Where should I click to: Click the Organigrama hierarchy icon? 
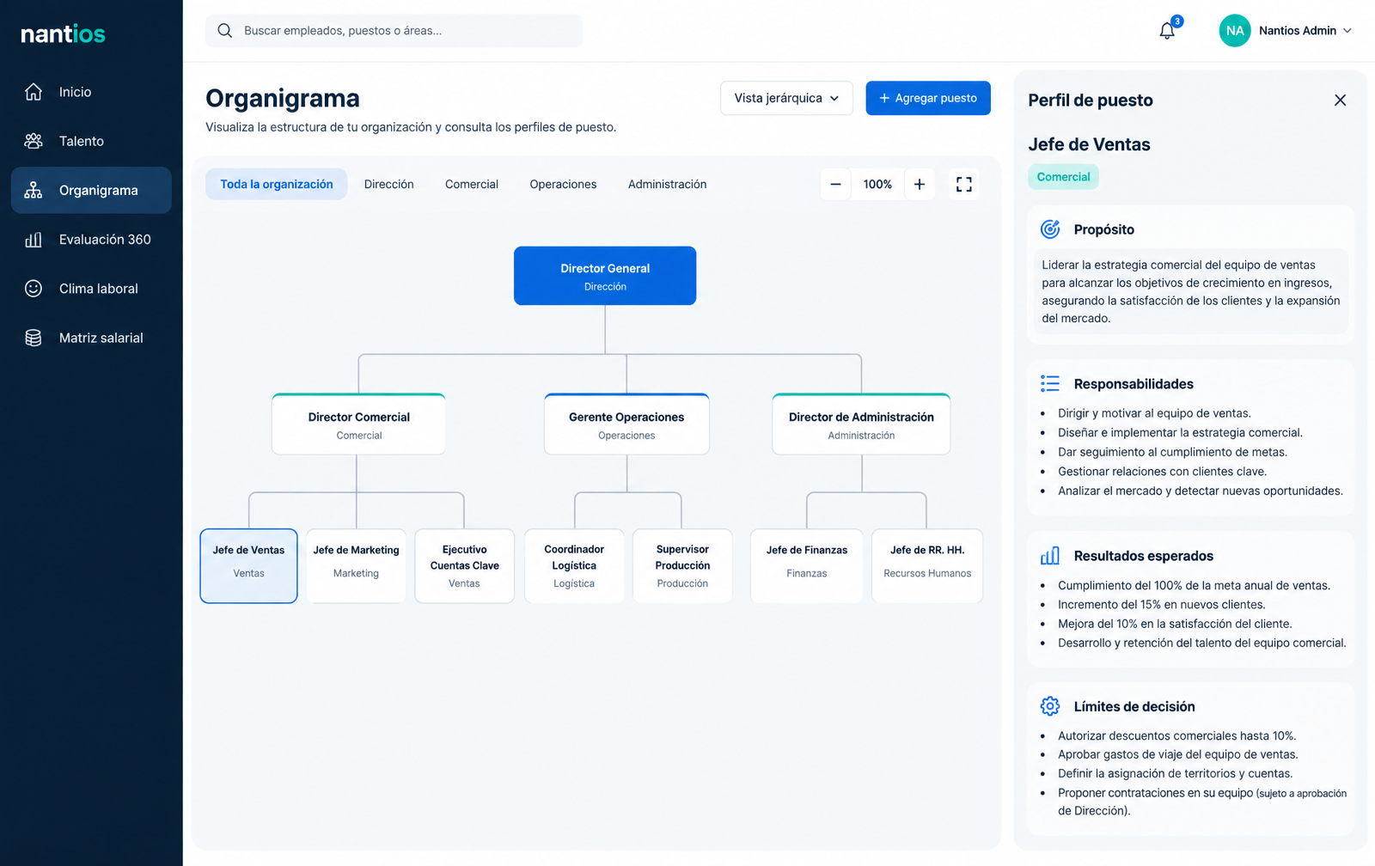tap(34, 190)
